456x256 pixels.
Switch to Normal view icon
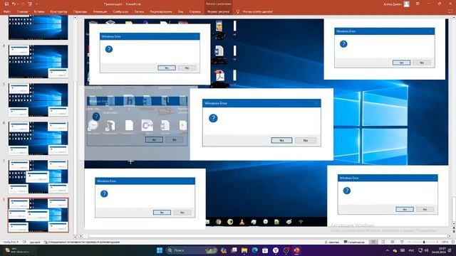373,242
